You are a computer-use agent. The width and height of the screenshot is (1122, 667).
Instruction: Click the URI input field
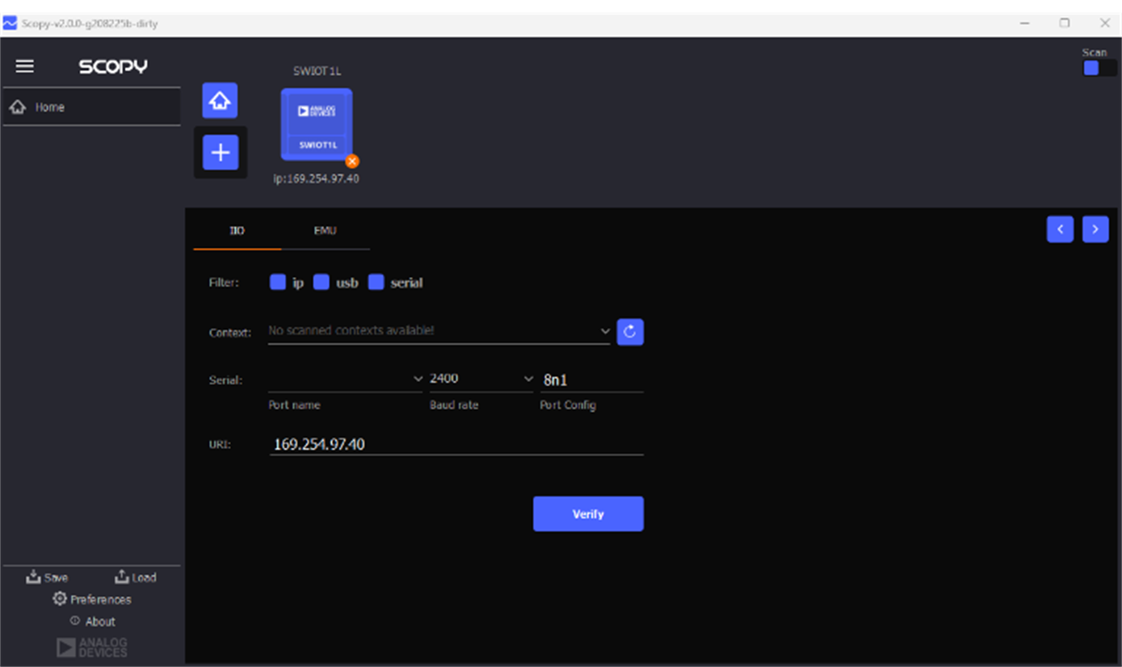(x=456, y=444)
